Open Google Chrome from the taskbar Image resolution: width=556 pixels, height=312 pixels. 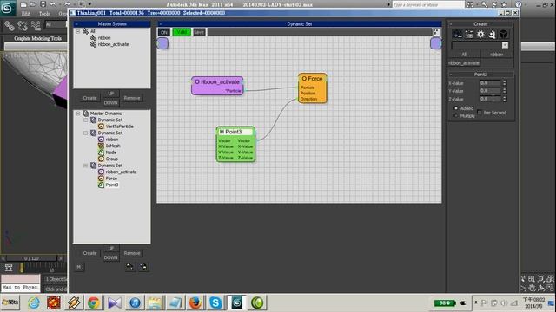point(94,302)
